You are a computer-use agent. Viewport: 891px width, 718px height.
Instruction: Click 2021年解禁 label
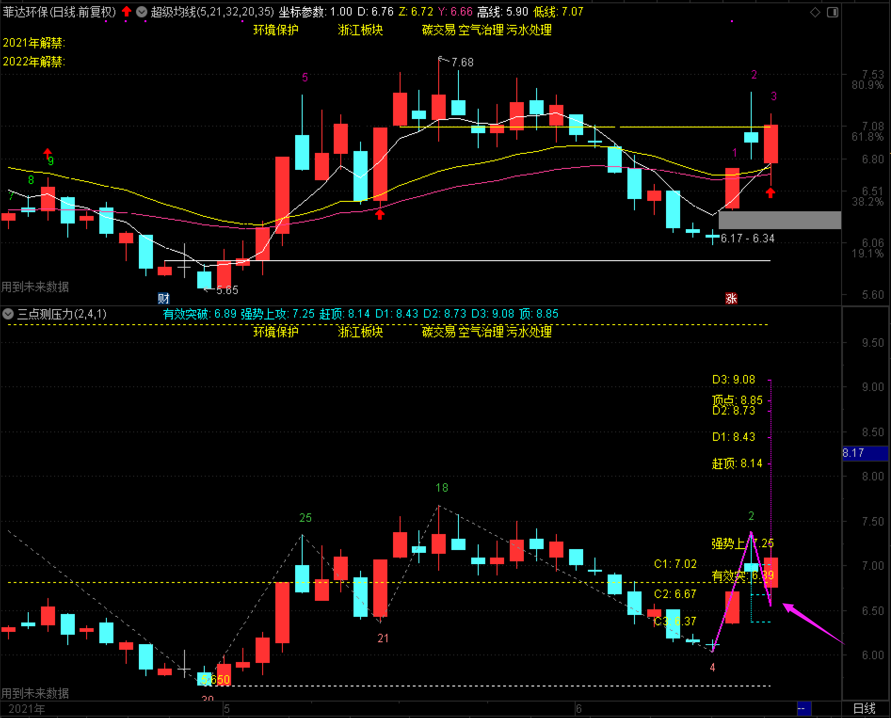click(x=34, y=43)
